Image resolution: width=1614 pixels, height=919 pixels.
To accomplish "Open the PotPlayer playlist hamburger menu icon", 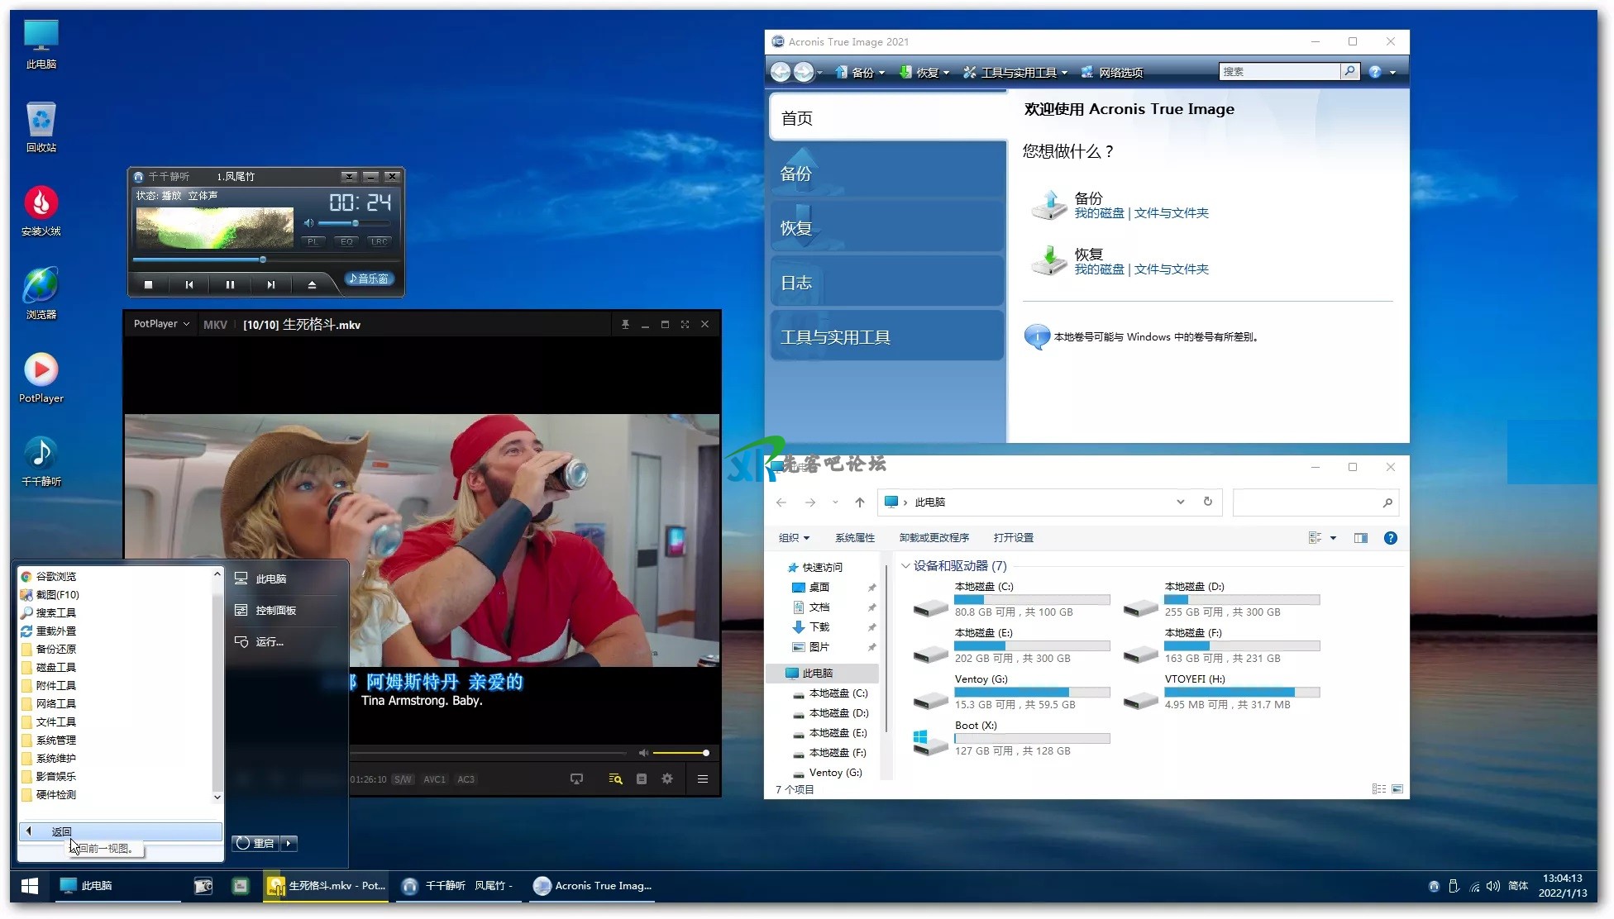I will [703, 779].
